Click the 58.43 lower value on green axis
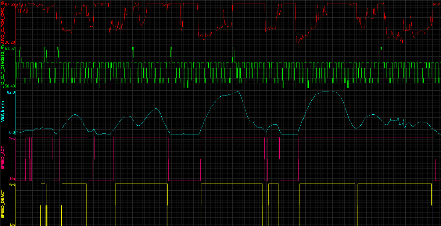Image resolution: width=441 pixels, height=226 pixels. tap(10, 86)
